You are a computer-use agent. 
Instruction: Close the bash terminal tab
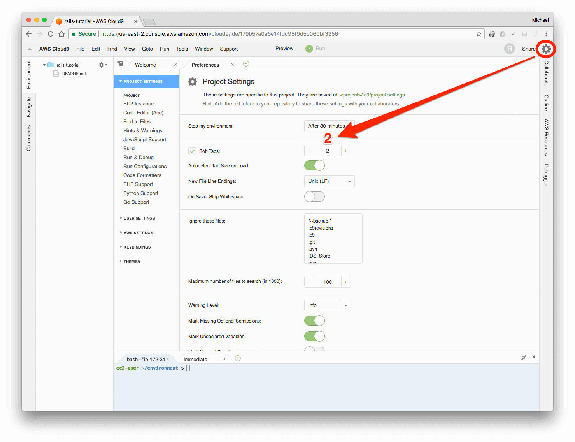click(x=168, y=359)
